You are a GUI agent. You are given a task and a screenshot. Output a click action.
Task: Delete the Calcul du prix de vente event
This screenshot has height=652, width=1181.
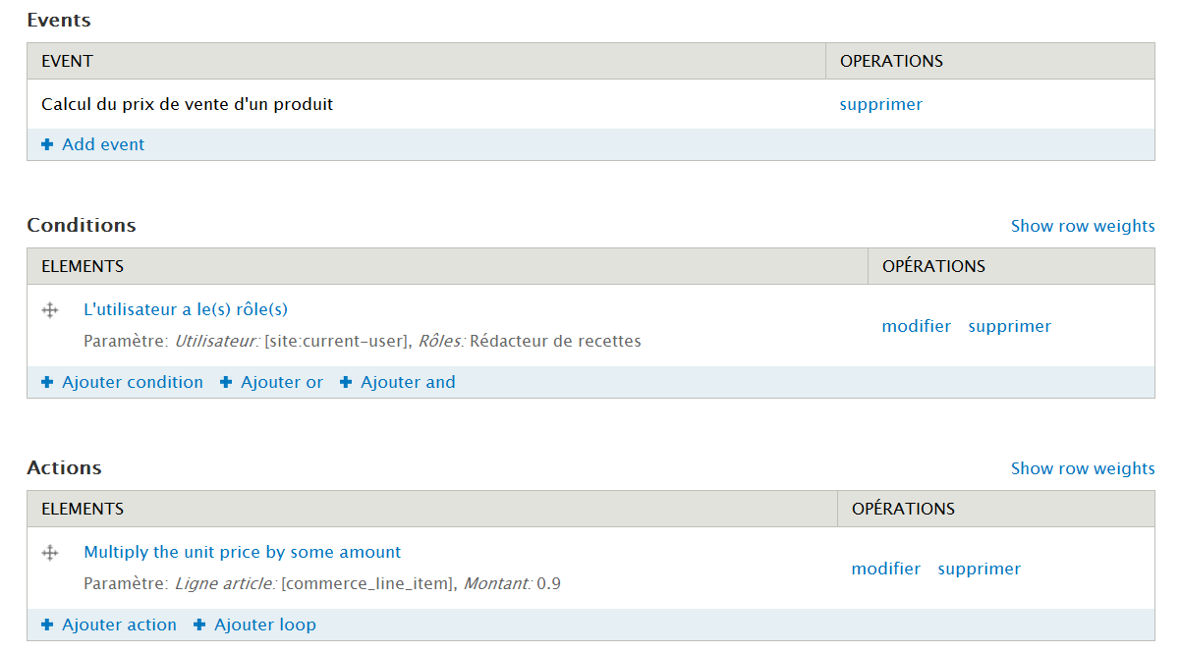click(880, 104)
